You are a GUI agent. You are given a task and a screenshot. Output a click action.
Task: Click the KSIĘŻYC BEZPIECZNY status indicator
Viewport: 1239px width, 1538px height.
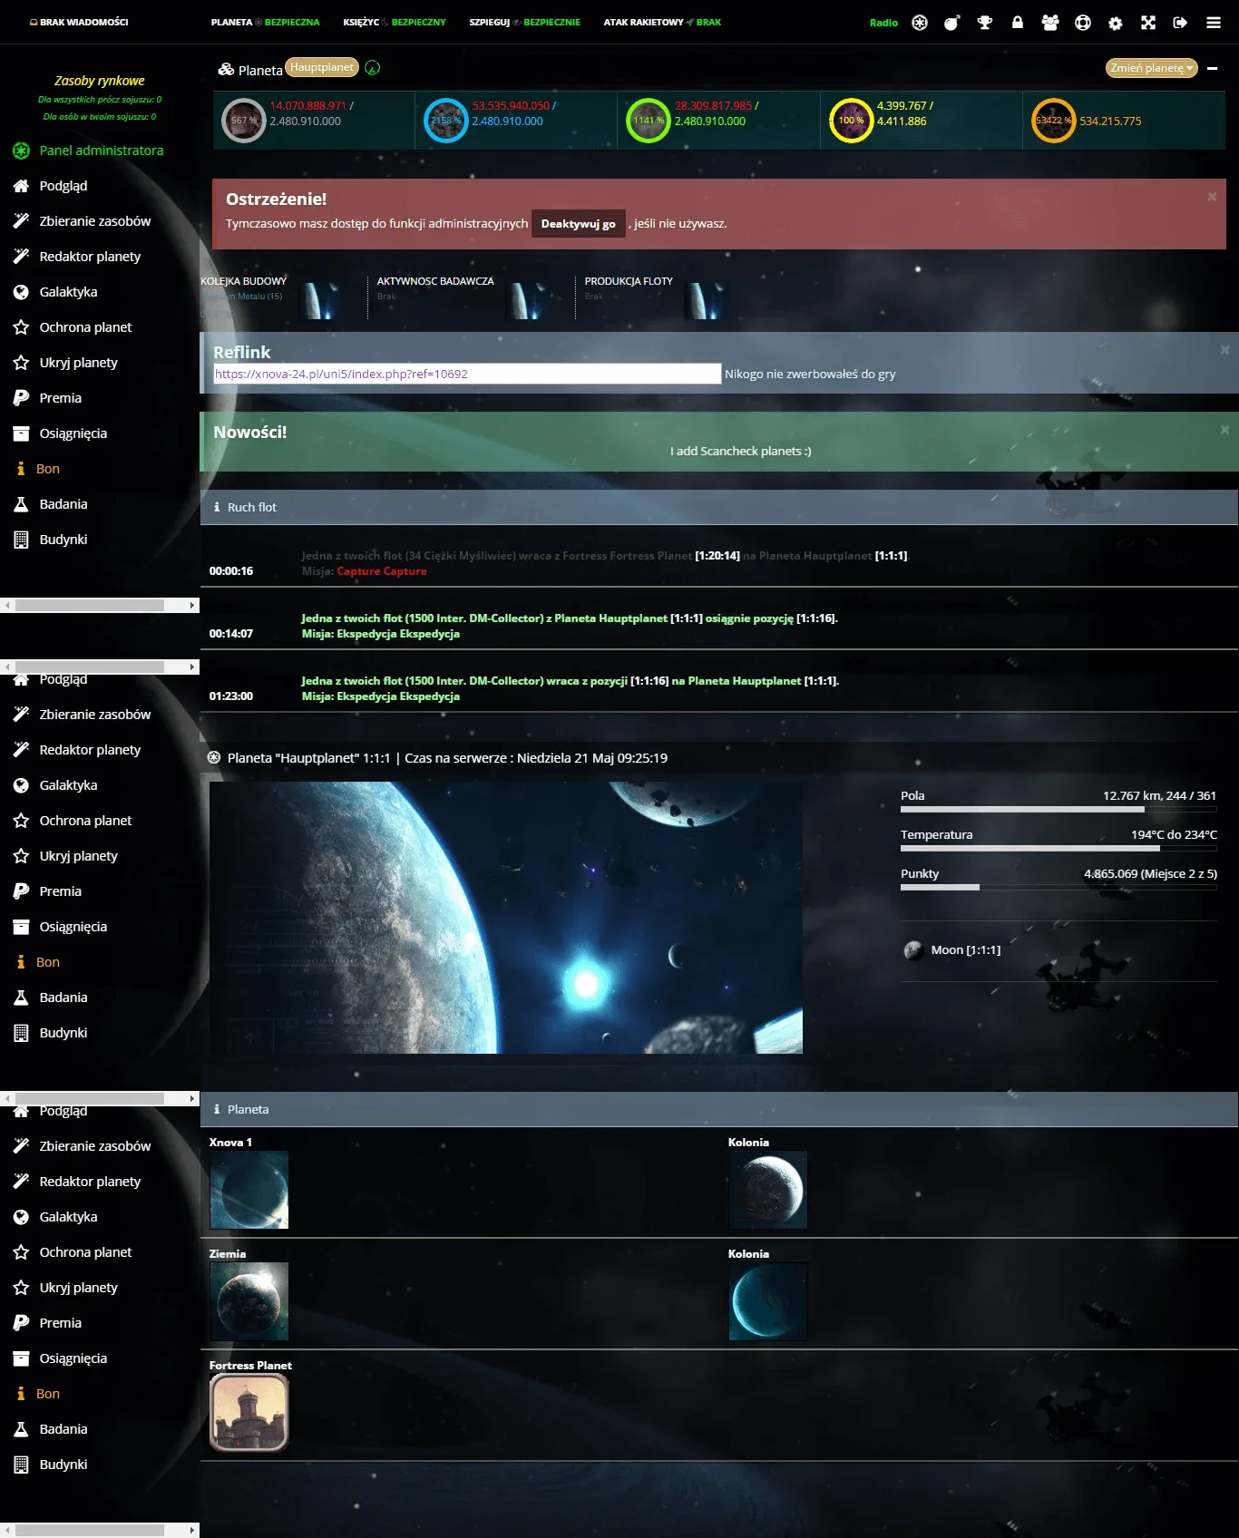click(x=395, y=23)
